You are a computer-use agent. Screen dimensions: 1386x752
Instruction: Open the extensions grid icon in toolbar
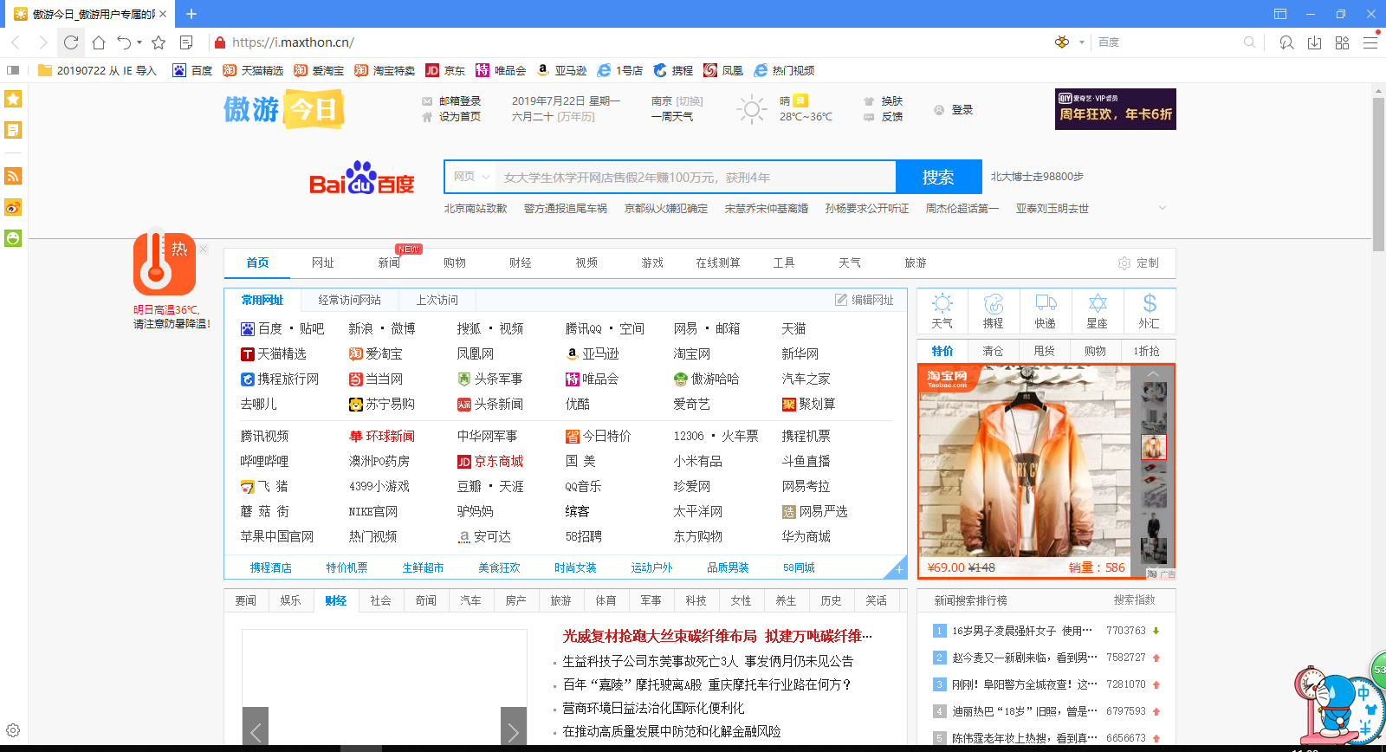coord(1342,42)
